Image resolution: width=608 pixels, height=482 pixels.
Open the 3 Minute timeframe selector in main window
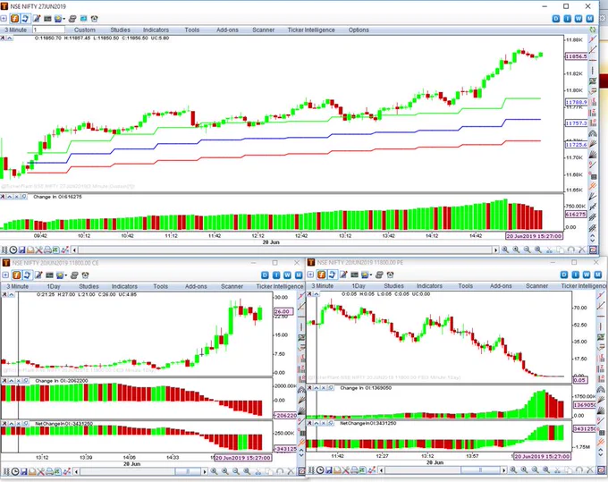coord(15,30)
